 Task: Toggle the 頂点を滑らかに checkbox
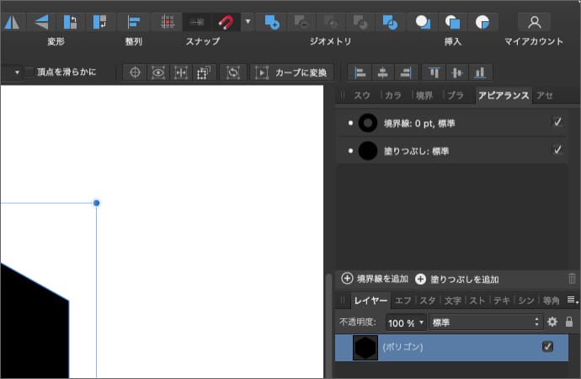[29, 72]
